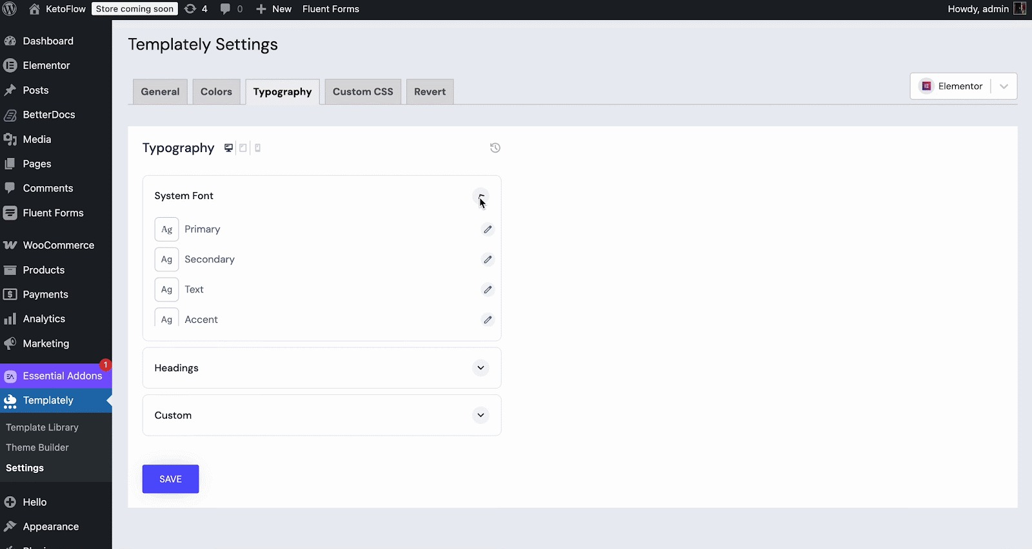Click the Settings submenu link

click(25, 468)
